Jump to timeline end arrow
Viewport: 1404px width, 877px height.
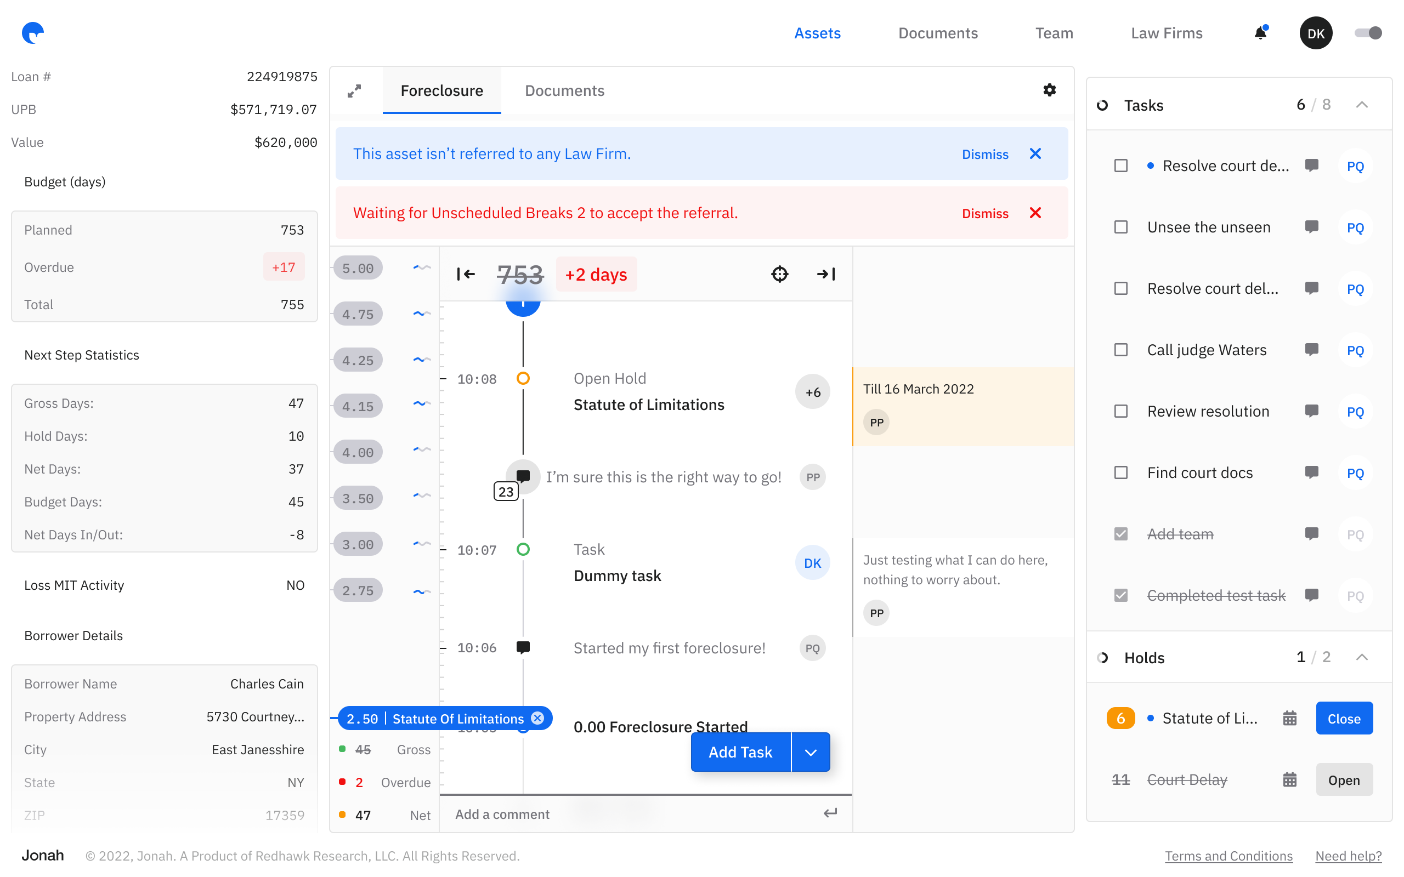[825, 274]
